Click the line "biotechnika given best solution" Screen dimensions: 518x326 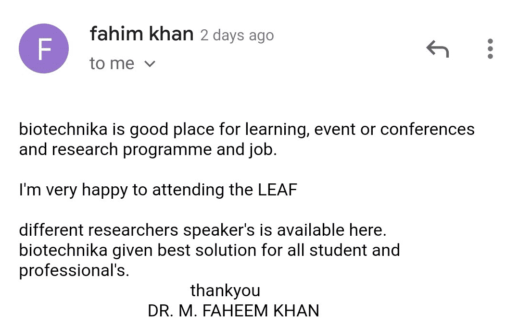[209, 250]
